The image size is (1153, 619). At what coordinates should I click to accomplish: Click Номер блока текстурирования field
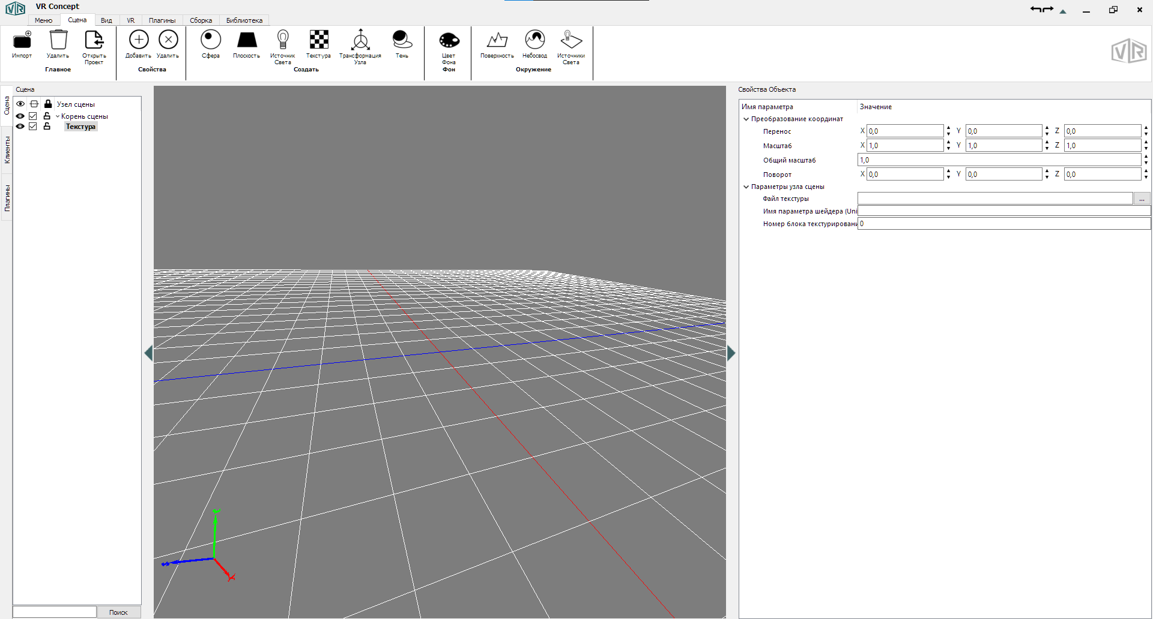1004,224
